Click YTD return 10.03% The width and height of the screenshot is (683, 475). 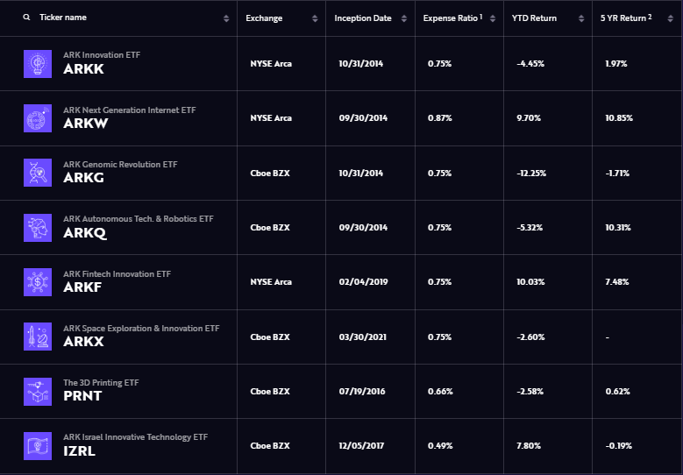(x=530, y=282)
